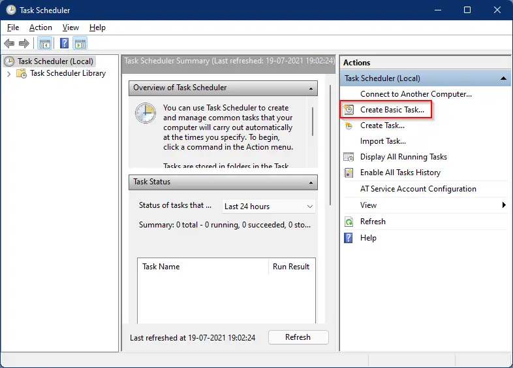Click the Summary: 0 total status text
Screen dimensions: 513x368
point(225,225)
